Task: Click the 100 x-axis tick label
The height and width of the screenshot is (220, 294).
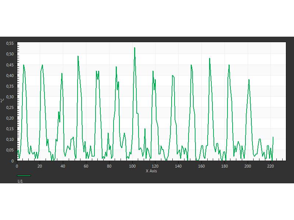Action: 132,166
